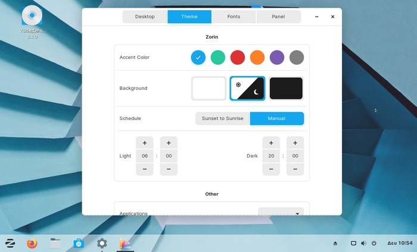
Task: Decrease the Light hour value
Action: pos(145,169)
